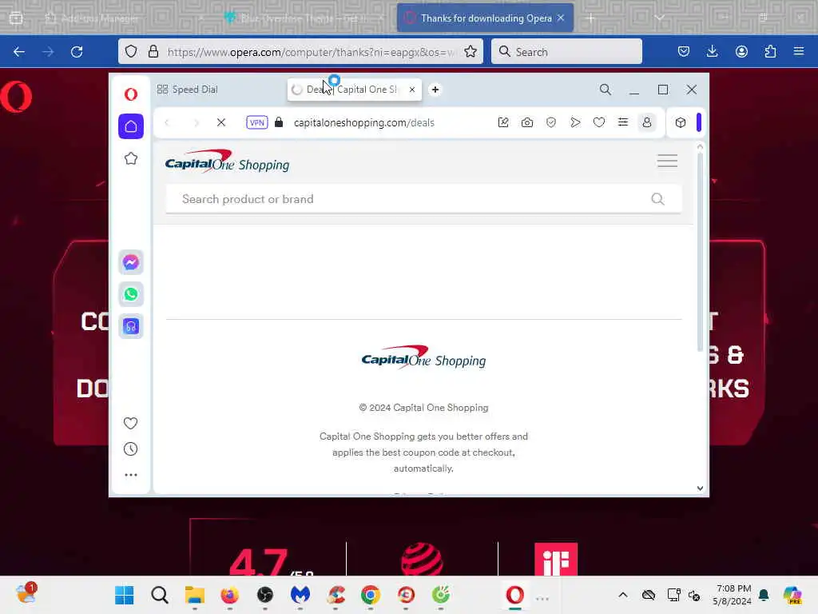Open Google Chrome from taskbar

[x=371, y=595]
